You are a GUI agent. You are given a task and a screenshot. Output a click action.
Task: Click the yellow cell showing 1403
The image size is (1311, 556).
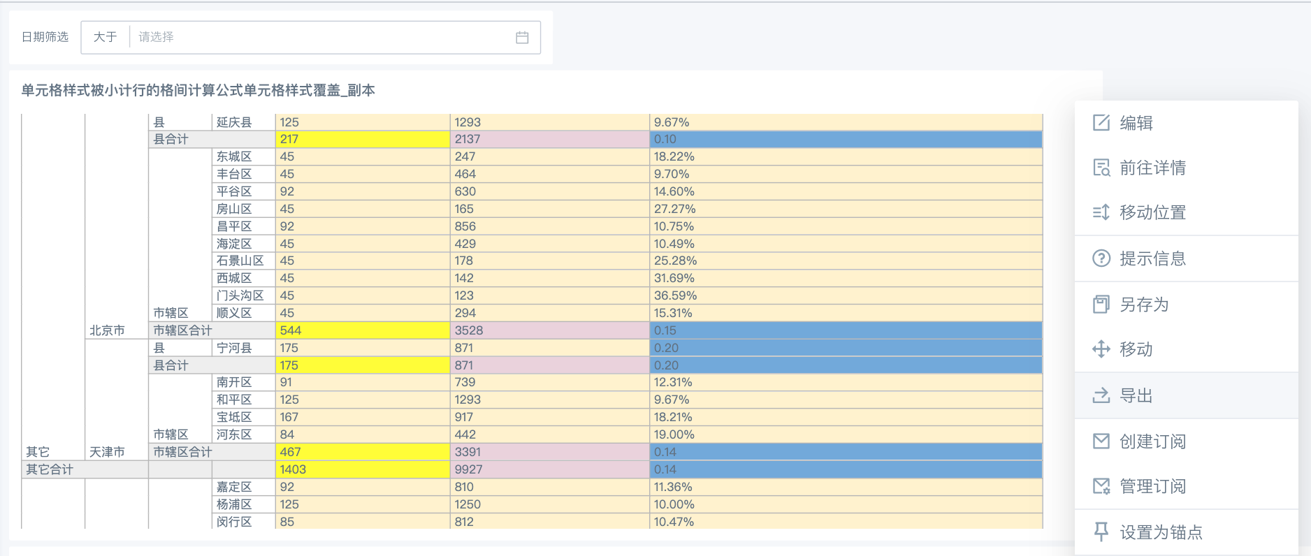362,469
